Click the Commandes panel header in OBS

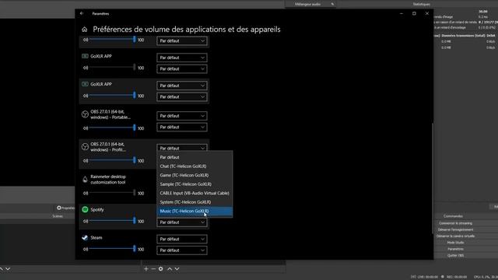[453, 216]
